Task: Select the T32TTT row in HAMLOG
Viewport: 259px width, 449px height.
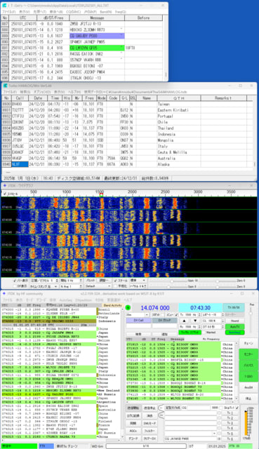Action: tap(128, 110)
